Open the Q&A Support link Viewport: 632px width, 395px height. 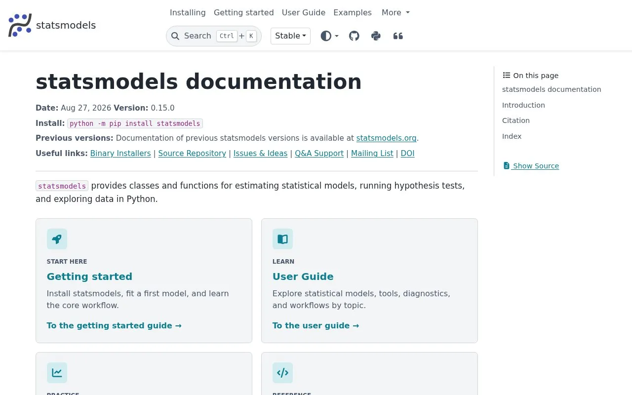point(319,154)
